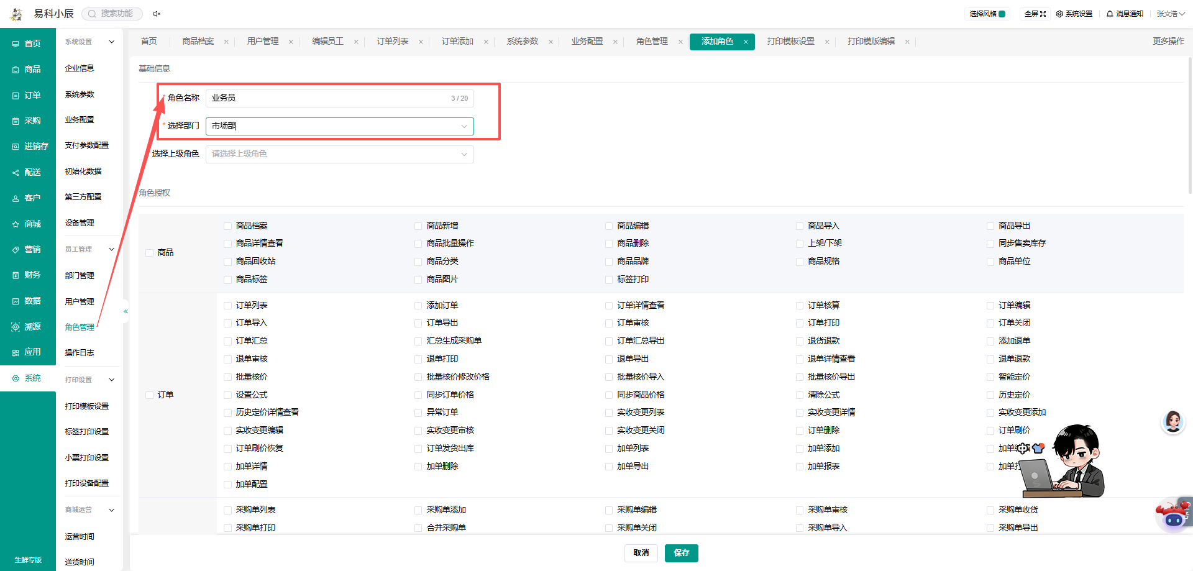Screen dimensions: 1193x571
Task: Click the 保存 button
Action: [682, 553]
